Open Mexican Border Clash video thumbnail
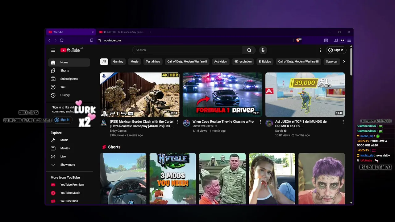 click(x=139, y=95)
